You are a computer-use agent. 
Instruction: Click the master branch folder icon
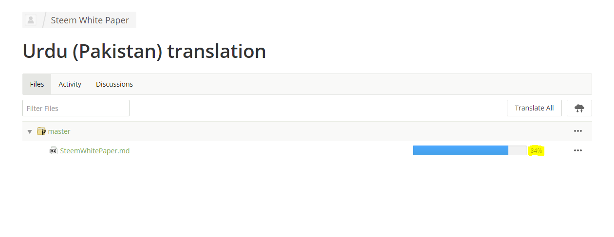pos(41,131)
